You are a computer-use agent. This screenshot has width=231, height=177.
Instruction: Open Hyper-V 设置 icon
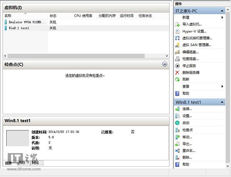tap(177, 31)
